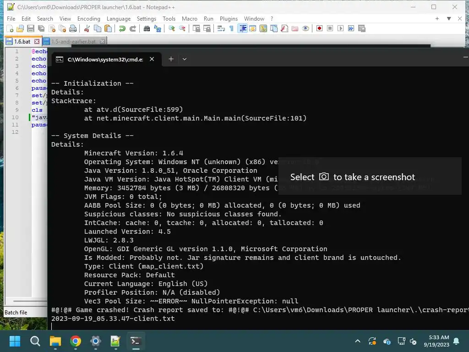Close the cmd.exe terminal tab
469x352 pixels.
tap(152, 59)
